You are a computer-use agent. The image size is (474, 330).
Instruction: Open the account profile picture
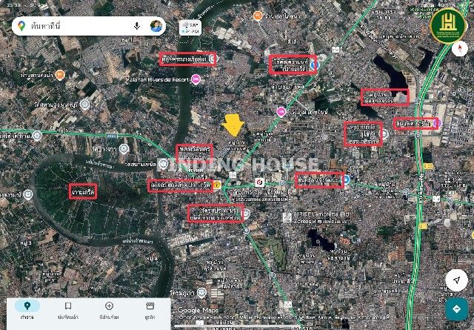click(x=156, y=26)
